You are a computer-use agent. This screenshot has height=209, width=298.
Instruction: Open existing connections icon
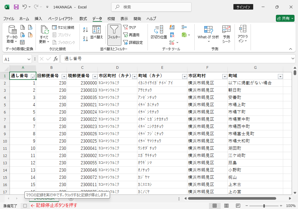30,35
